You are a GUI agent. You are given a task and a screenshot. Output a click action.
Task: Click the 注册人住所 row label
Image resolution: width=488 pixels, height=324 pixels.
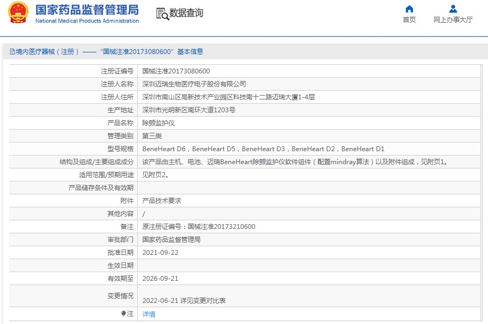point(117,97)
